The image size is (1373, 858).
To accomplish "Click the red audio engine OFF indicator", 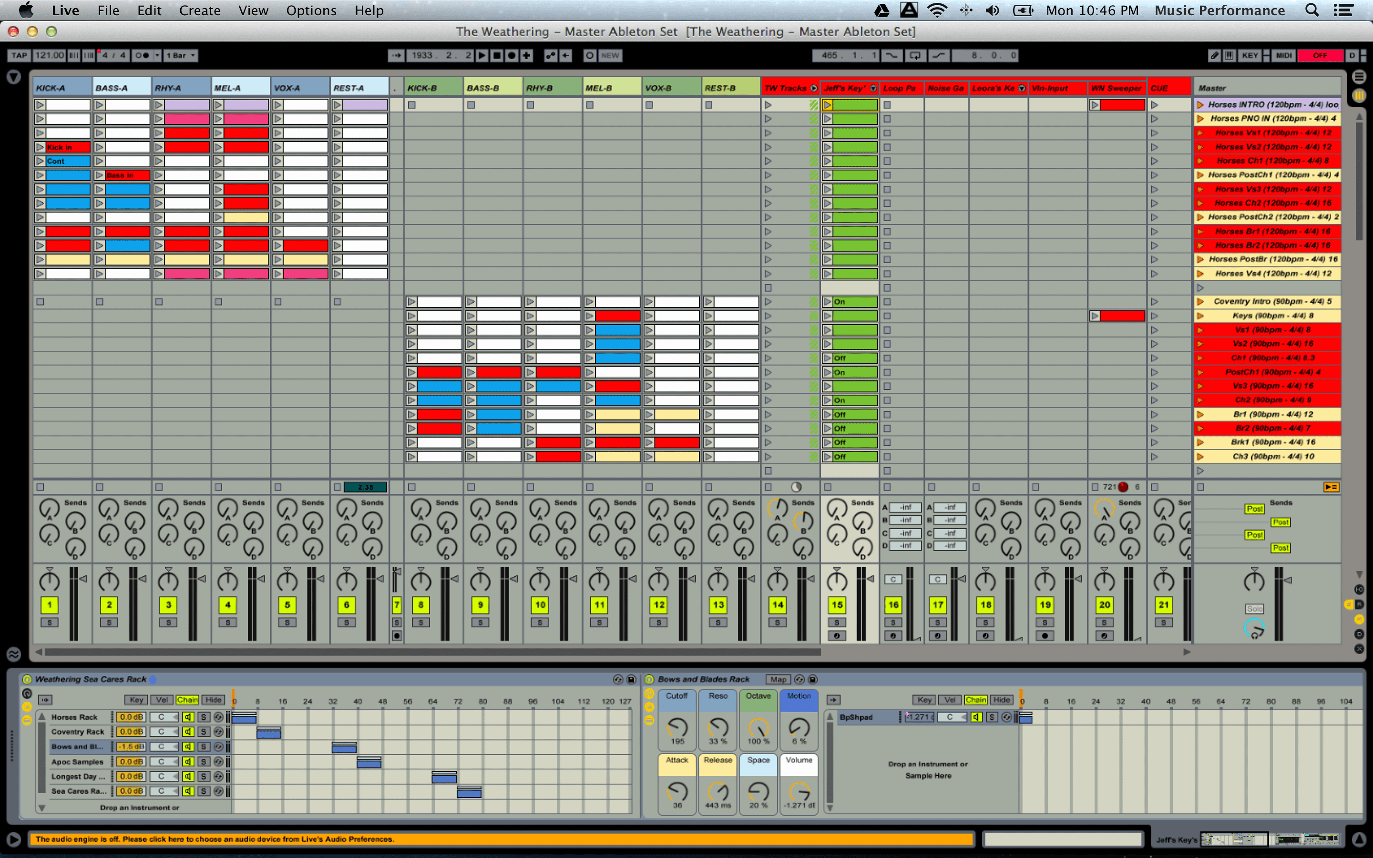I will coord(1320,56).
